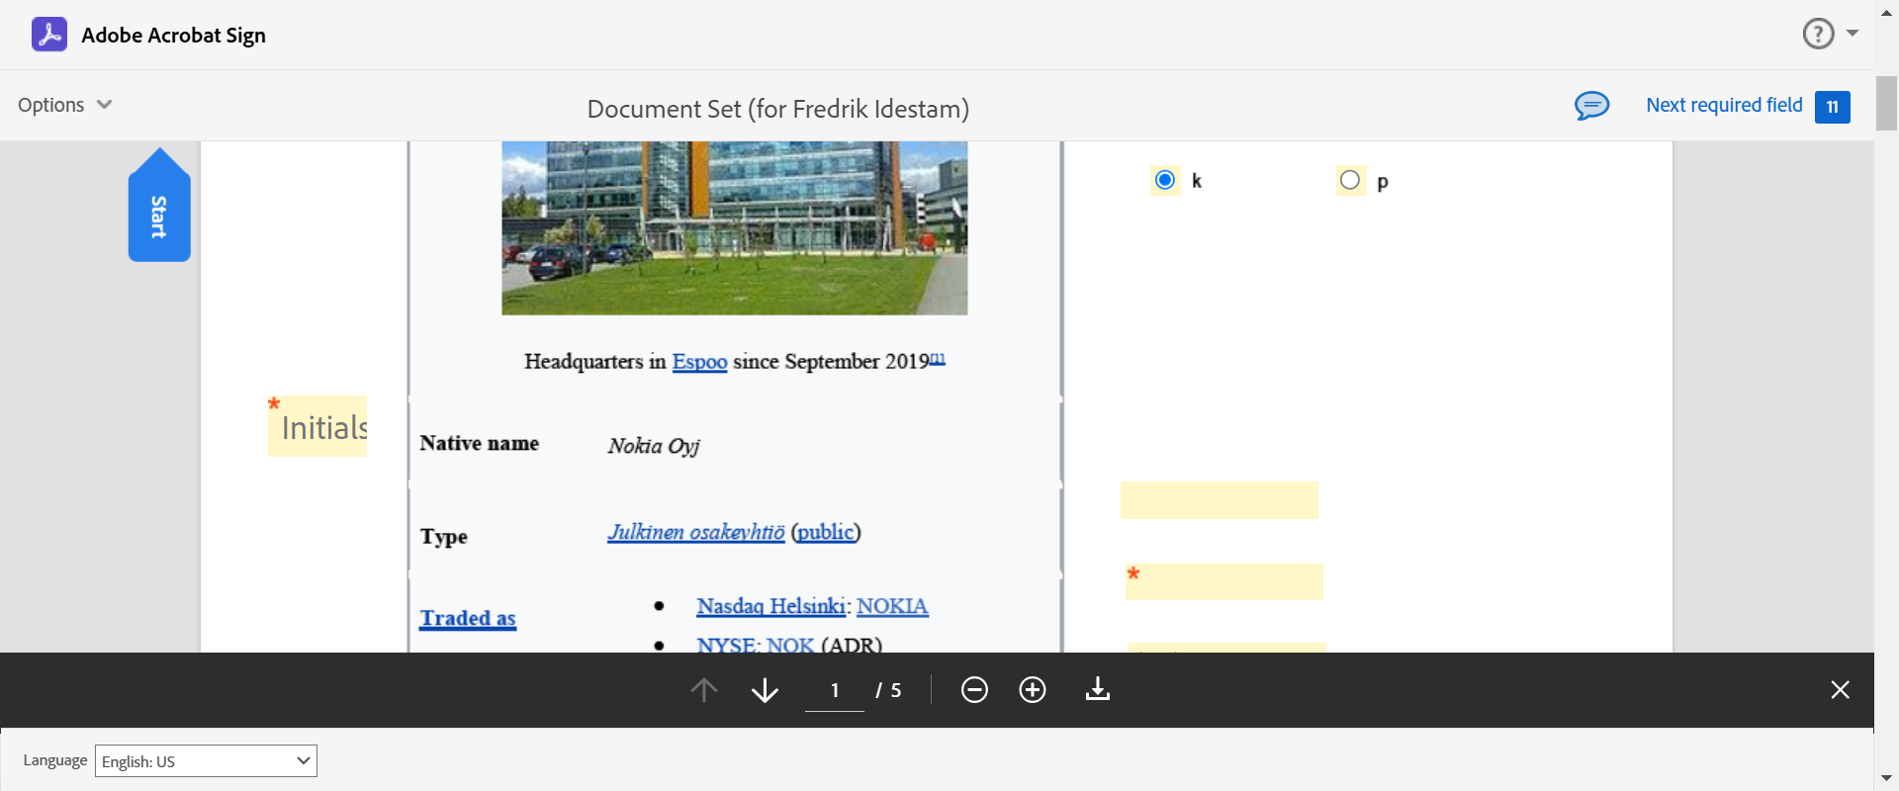Viewport: 1899px width, 791px height.
Task: Go to next page arrow
Action: 765,690
